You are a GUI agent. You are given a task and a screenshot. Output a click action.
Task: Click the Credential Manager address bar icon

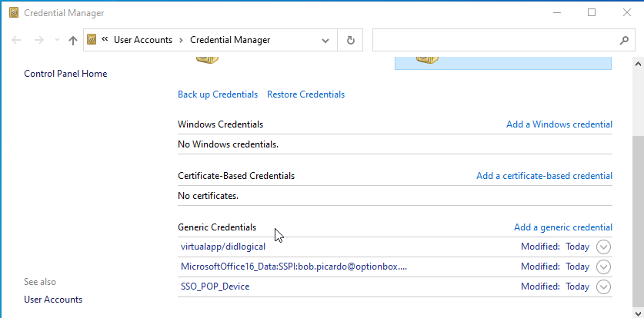(x=92, y=40)
